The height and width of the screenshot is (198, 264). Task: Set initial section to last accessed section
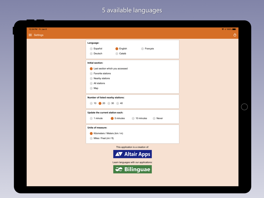[x=109, y=69]
